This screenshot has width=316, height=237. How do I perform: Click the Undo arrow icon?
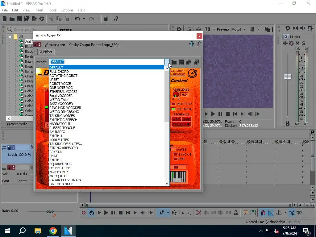point(77,19)
